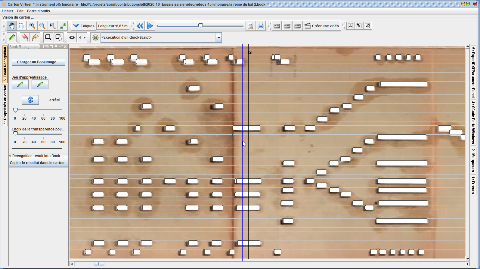Pin the Book Recognition panel
This screenshot has width=480, height=269.
pos(56,47)
